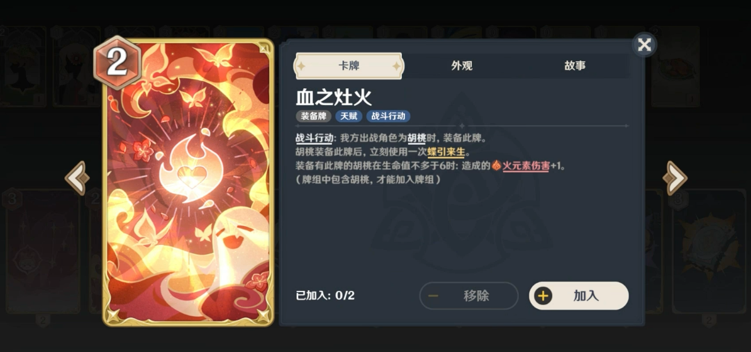Click the 血之灶火 card artwork
The height and width of the screenshot is (352, 751).
(x=188, y=182)
